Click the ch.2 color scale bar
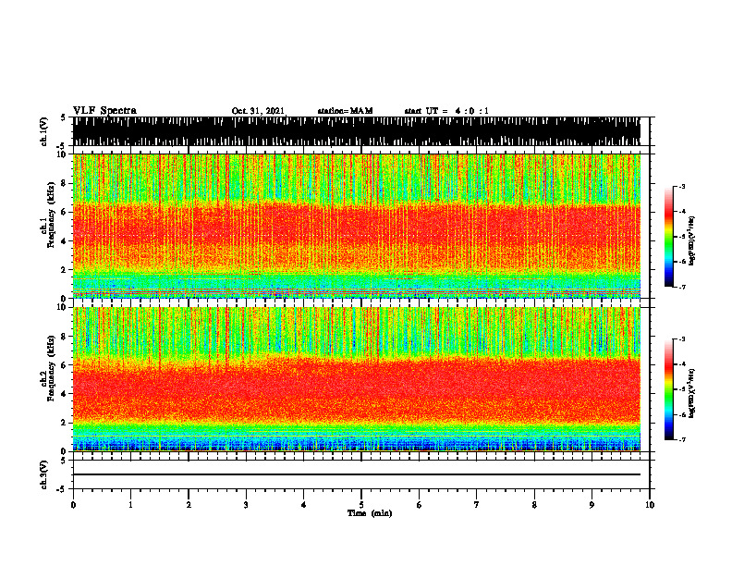Screen dimensions: 732x566 (668, 389)
